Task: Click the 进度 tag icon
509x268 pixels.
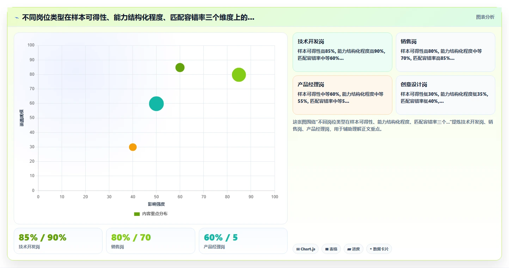Action: coord(349,249)
